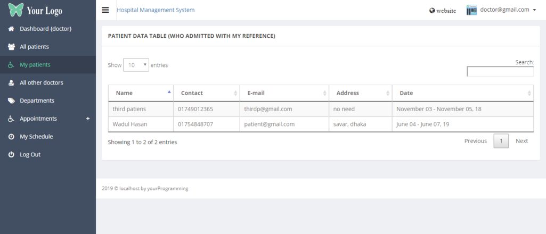Go to Next page of table
The height and width of the screenshot is (234, 546).
click(521, 141)
